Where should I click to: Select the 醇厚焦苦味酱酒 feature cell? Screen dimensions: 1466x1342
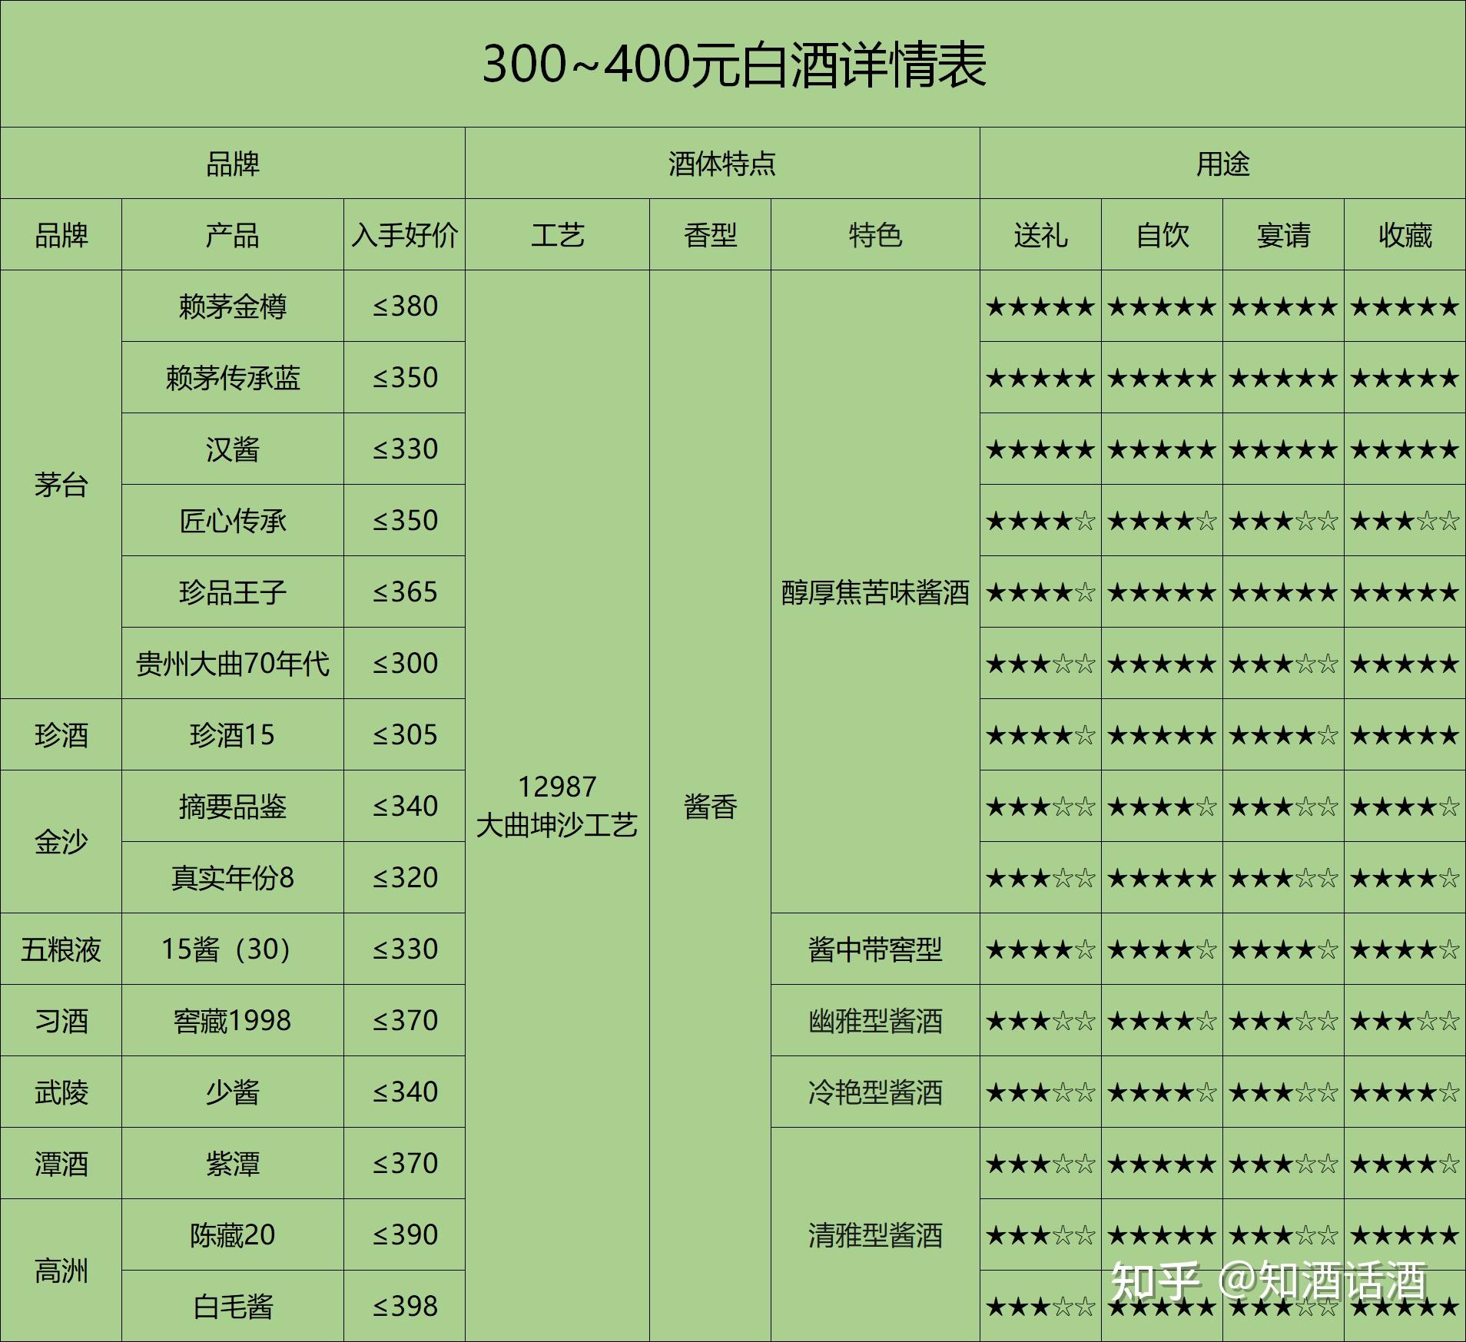click(875, 591)
